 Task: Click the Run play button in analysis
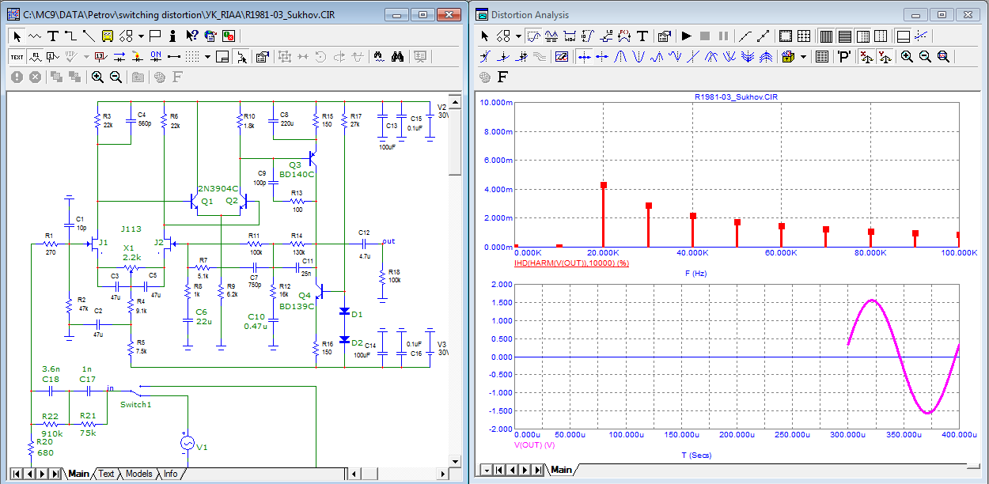(686, 36)
